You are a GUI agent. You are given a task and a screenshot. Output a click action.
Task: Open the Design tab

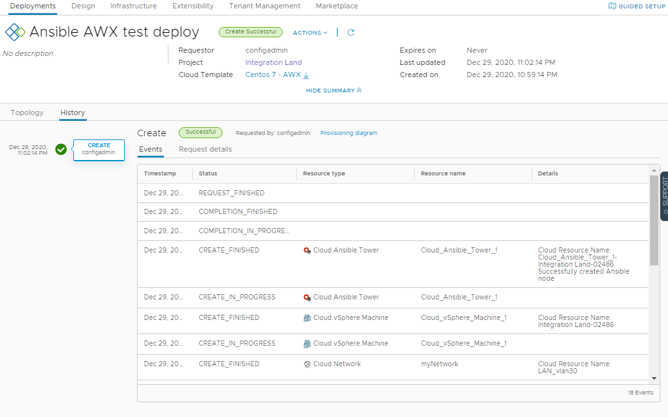(83, 6)
